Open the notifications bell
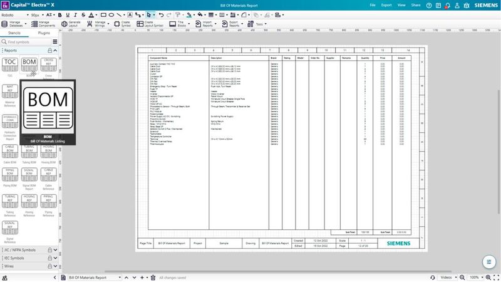 (448, 6)
